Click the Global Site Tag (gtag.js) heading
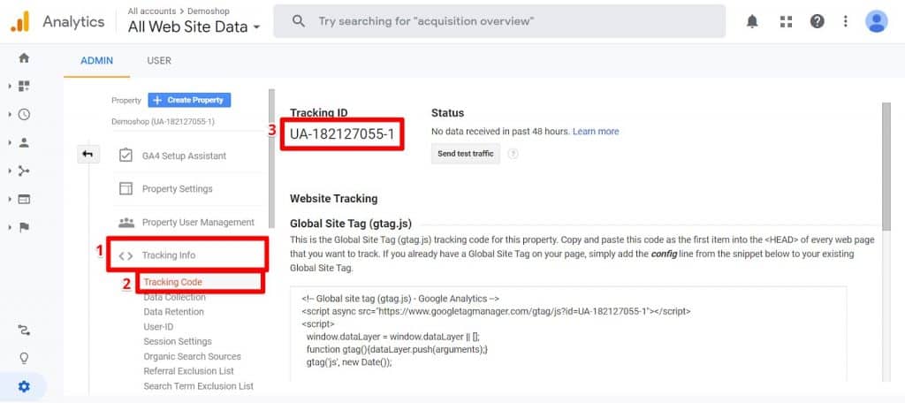This screenshot has height=403, width=905. coord(350,224)
